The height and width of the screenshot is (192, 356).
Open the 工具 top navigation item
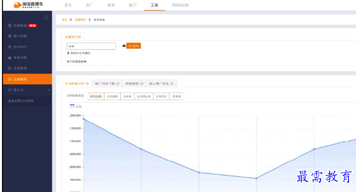[154, 5]
